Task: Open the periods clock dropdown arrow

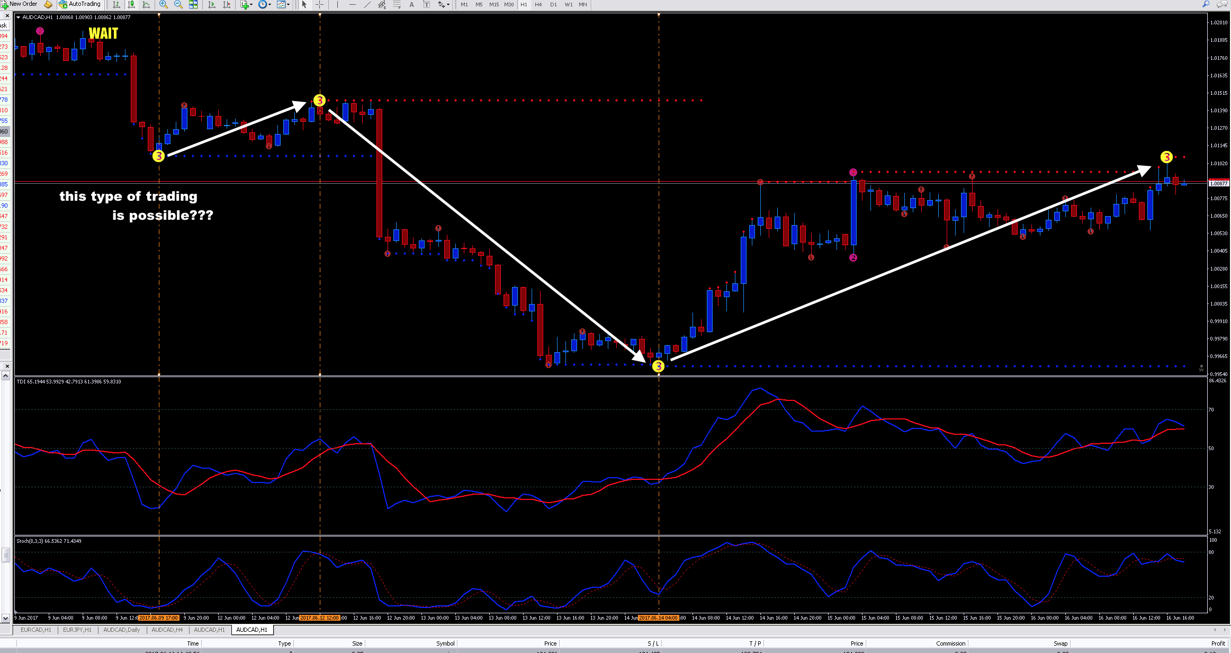Action: point(269,5)
